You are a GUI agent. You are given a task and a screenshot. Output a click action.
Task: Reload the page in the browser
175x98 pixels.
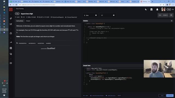coord(16,5)
